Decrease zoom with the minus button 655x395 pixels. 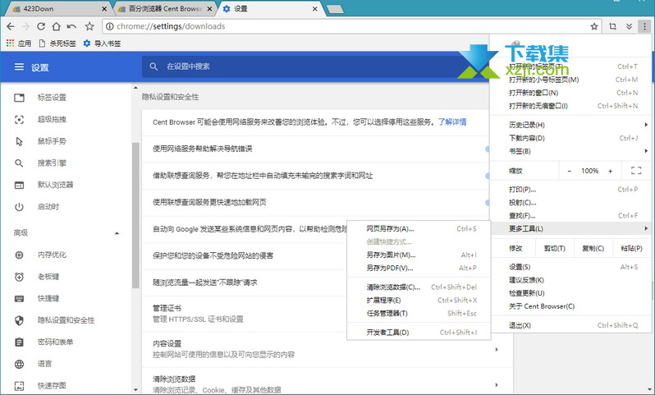[x=570, y=171]
